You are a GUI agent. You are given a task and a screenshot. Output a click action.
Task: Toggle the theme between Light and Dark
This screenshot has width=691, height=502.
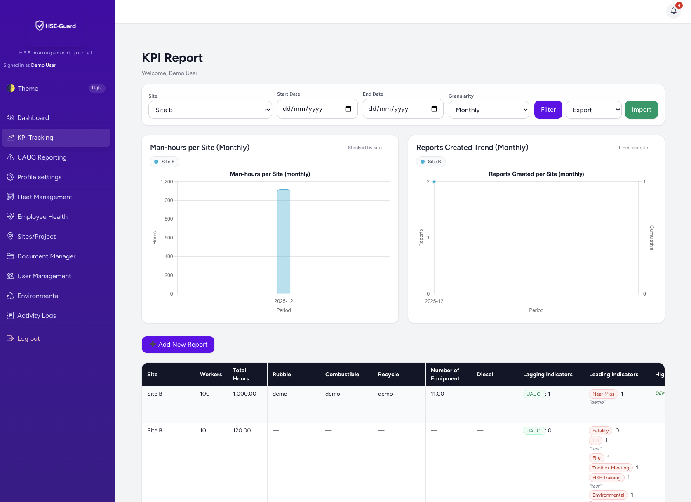[96, 88]
